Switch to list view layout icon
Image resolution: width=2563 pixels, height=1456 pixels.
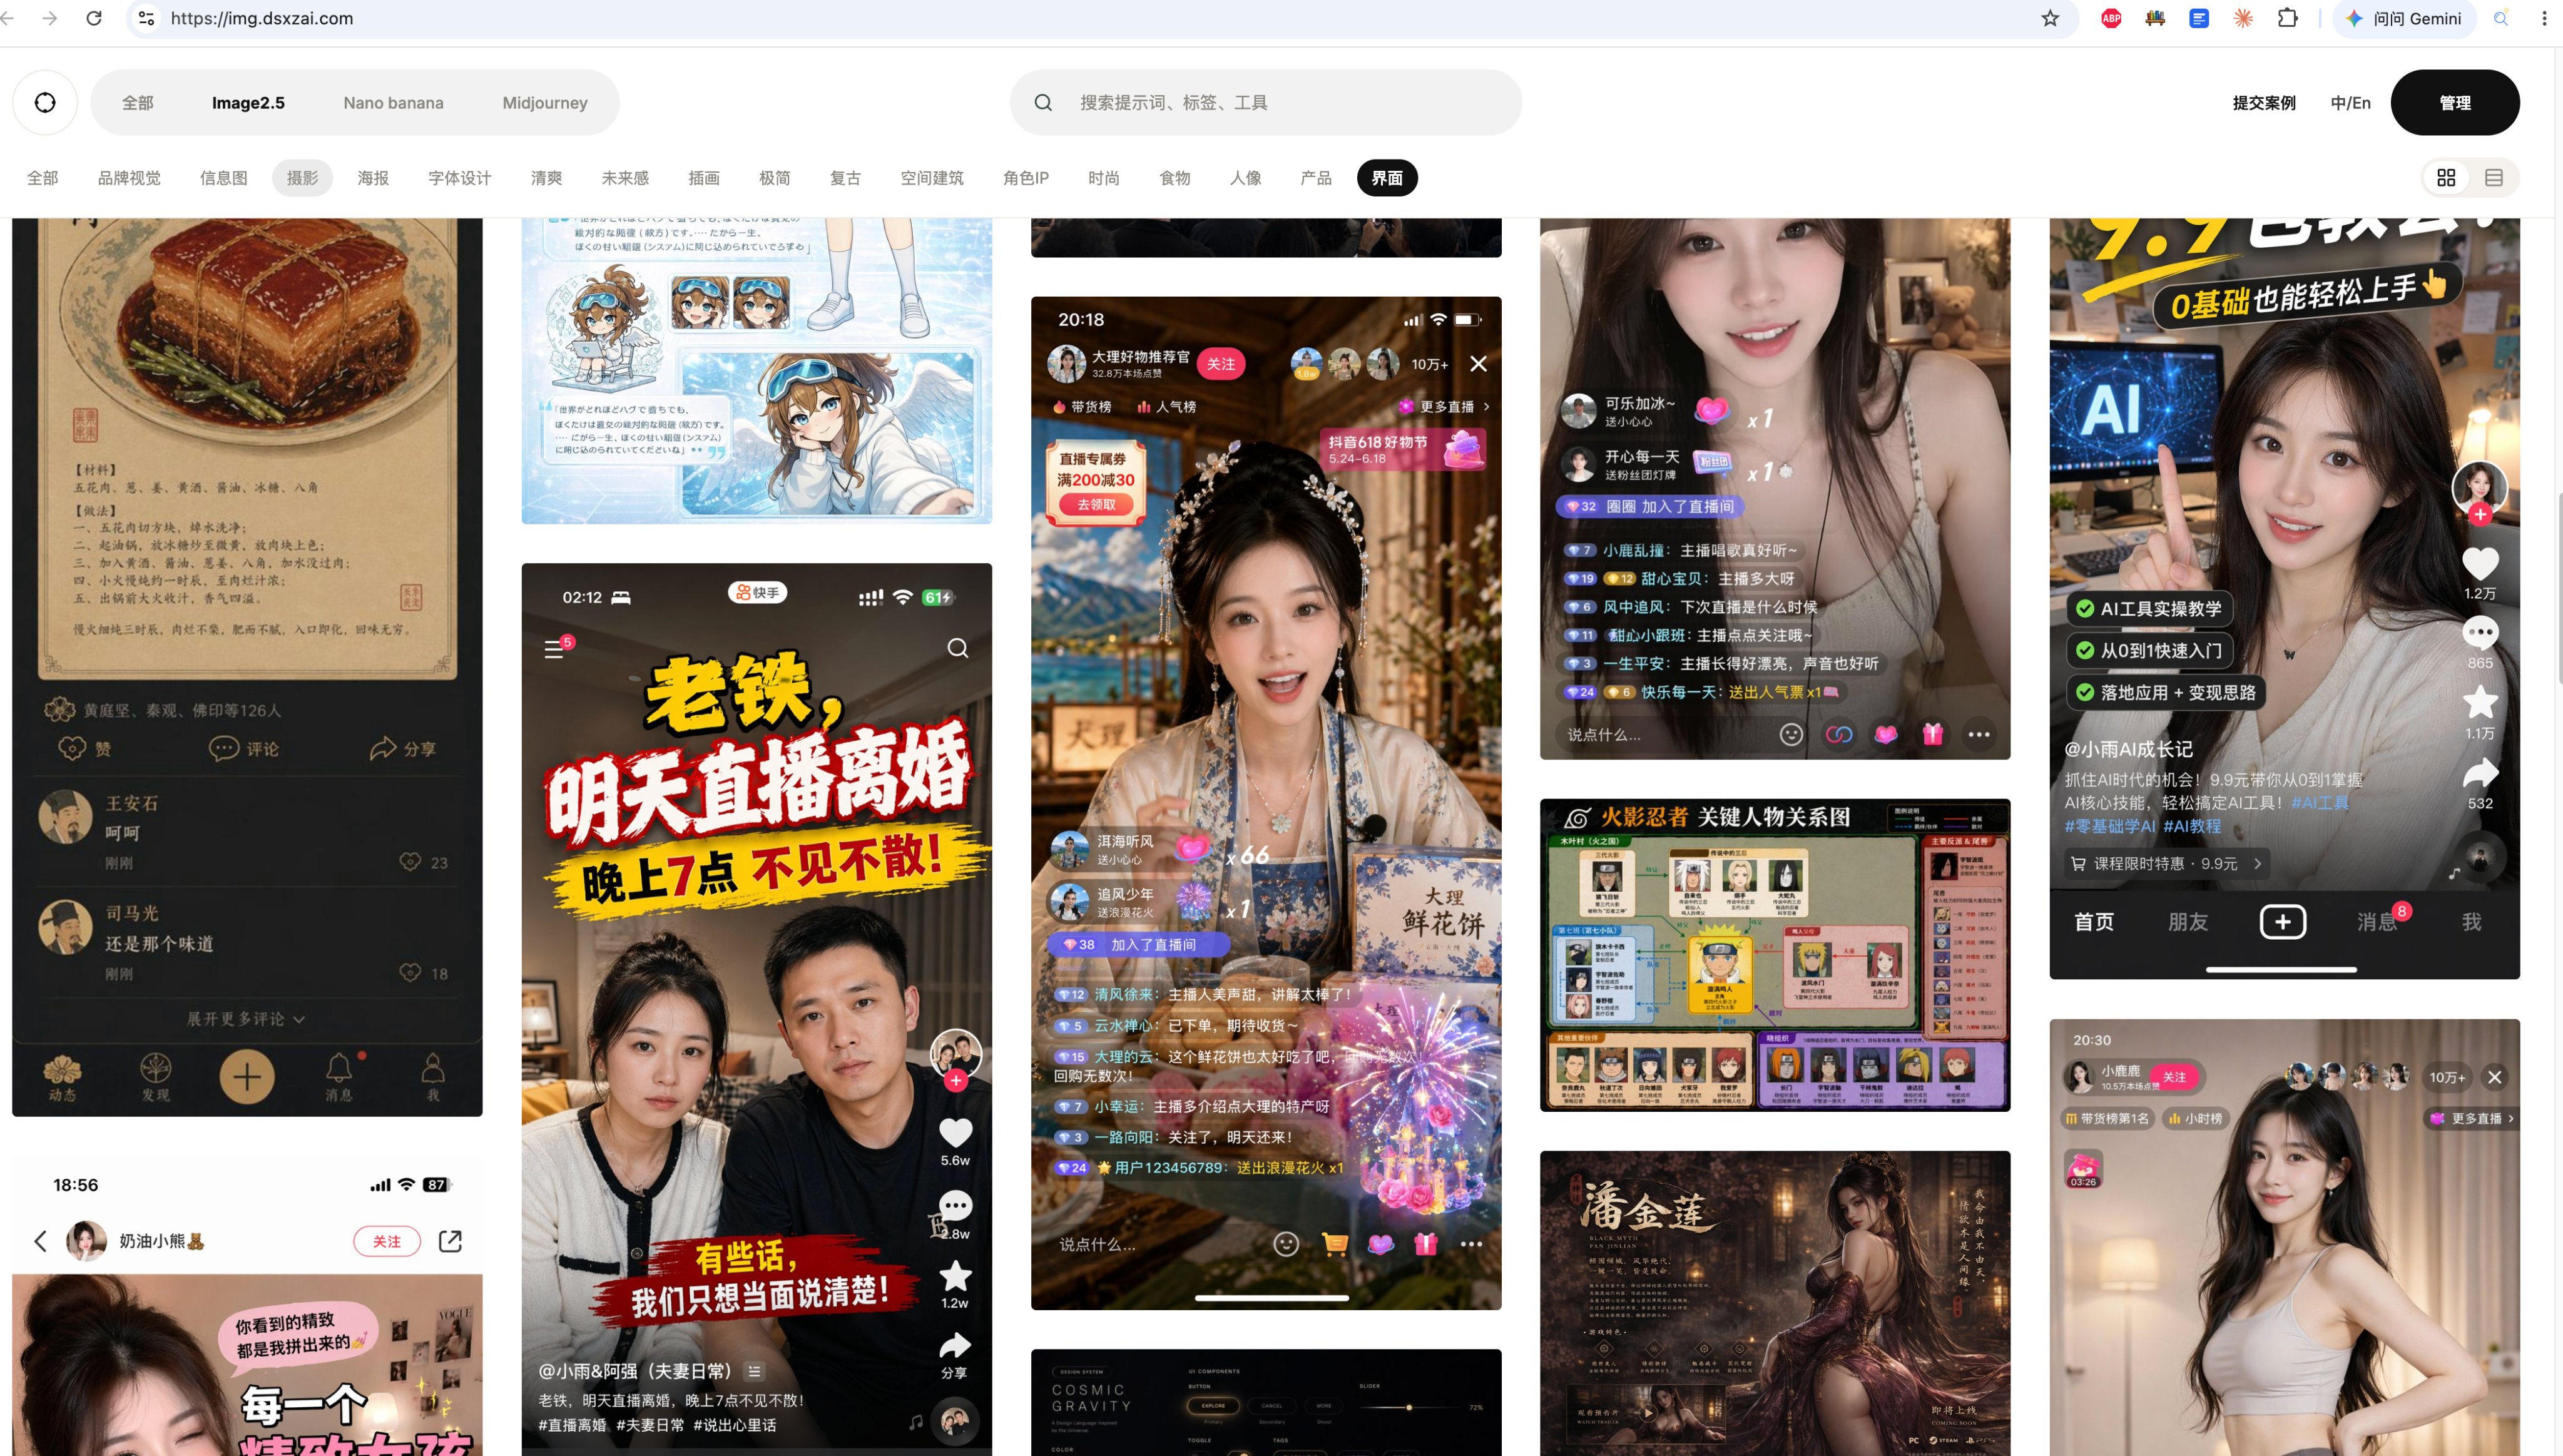[x=2494, y=178]
